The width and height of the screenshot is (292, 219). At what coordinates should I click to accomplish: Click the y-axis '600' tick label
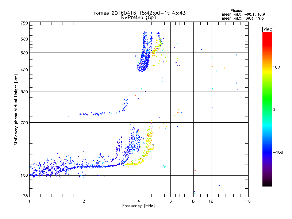(x=24, y=39)
